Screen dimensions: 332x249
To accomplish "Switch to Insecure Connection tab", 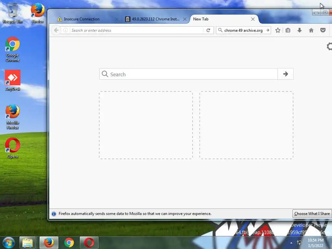I will click(x=81, y=19).
